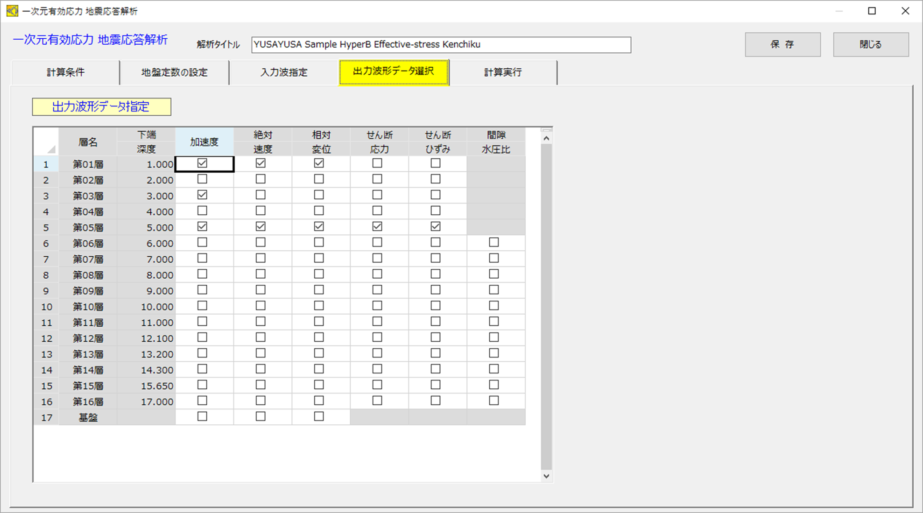The image size is (923, 513).
Task: Select the せん断応力 column header
Action: coord(380,142)
